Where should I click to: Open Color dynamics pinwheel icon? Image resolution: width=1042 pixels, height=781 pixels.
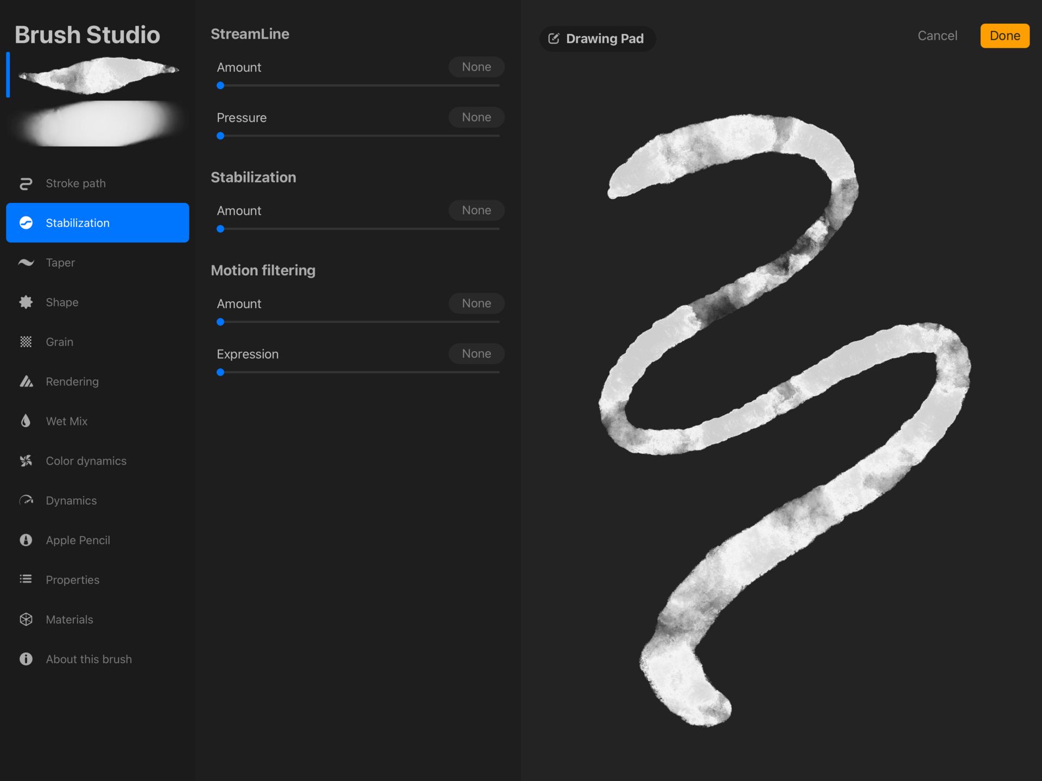[x=26, y=461]
